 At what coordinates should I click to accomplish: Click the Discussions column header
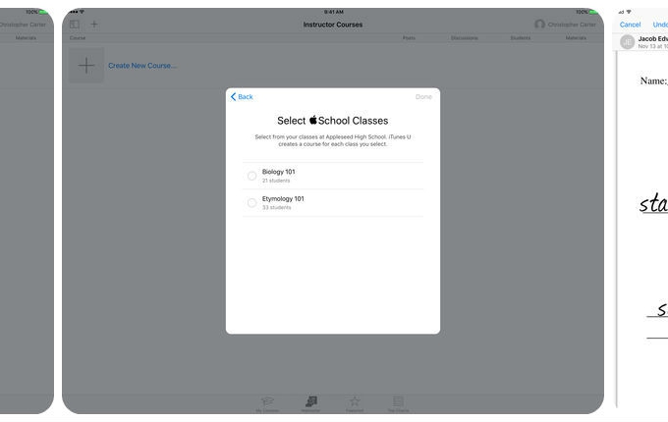(x=465, y=38)
